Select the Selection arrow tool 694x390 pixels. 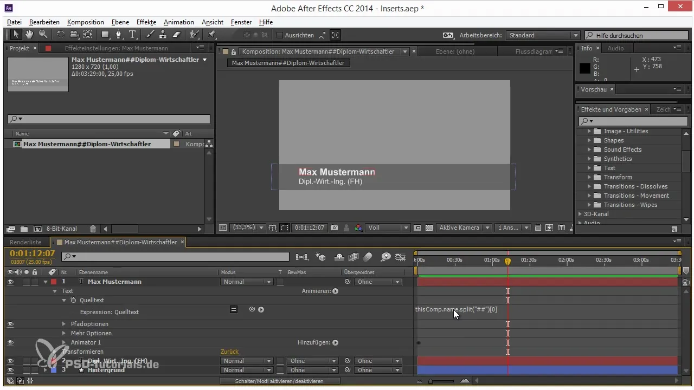point(16,35)
